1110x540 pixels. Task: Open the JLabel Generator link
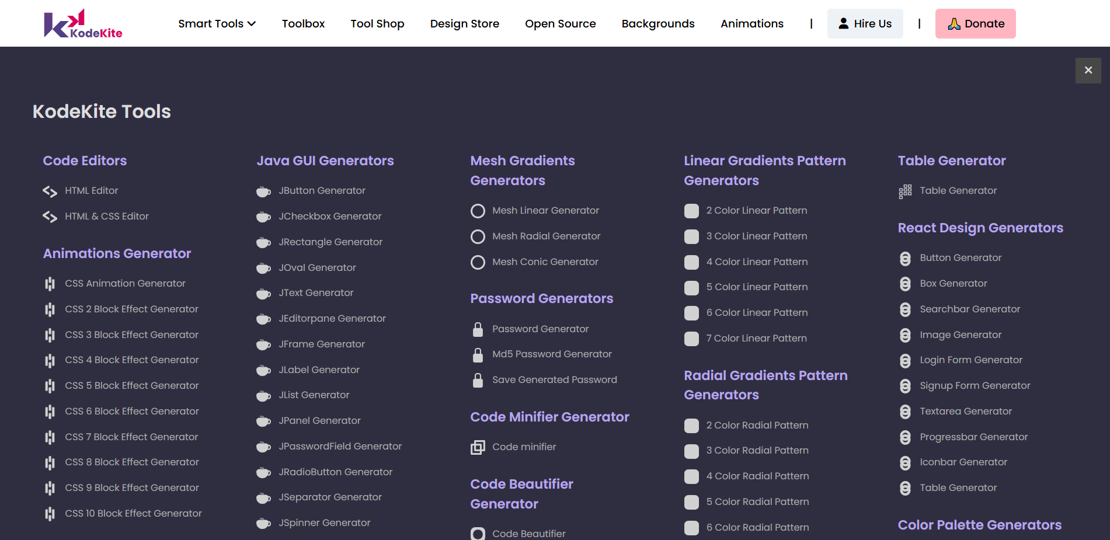coord(319,370)
